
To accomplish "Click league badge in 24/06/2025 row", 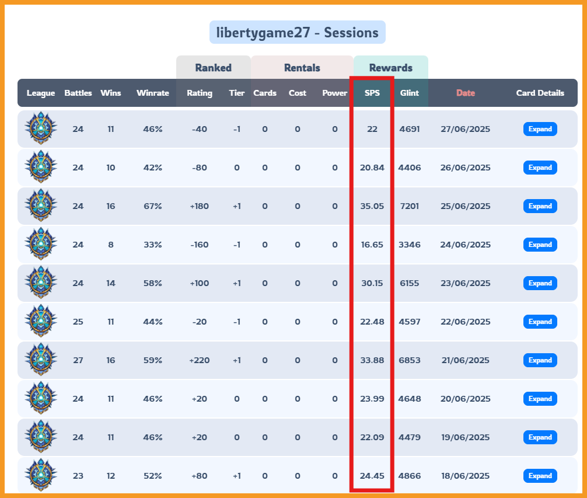I will 41,244.
